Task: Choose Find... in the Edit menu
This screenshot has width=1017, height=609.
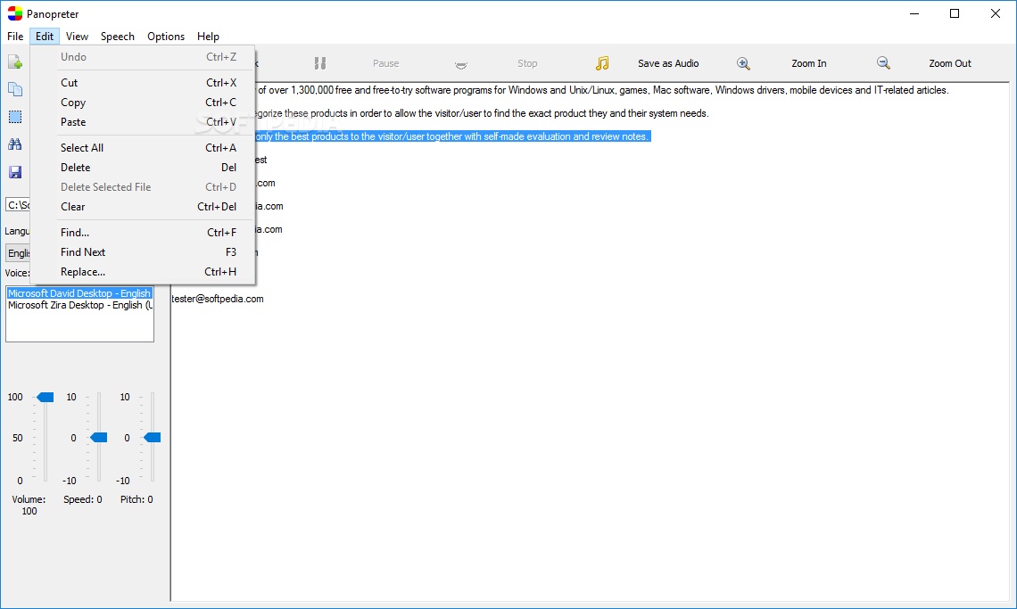Action: (x=143, y=232)
